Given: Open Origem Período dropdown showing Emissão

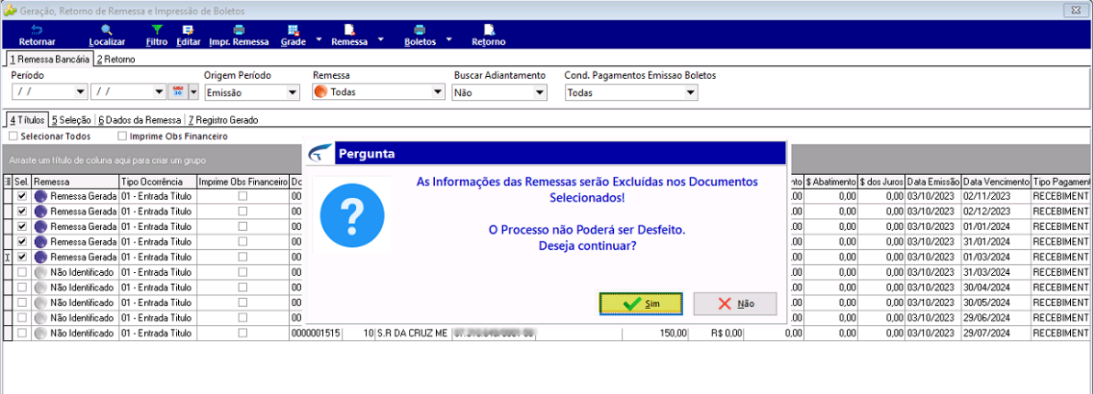Looking at the screenshot, I should click(x=292, y=92).
